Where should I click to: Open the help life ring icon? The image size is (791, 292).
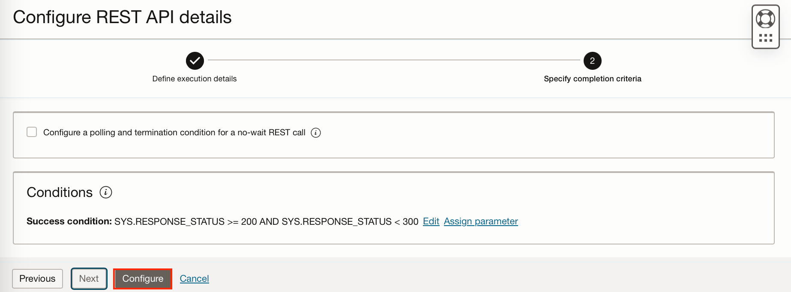766,18
